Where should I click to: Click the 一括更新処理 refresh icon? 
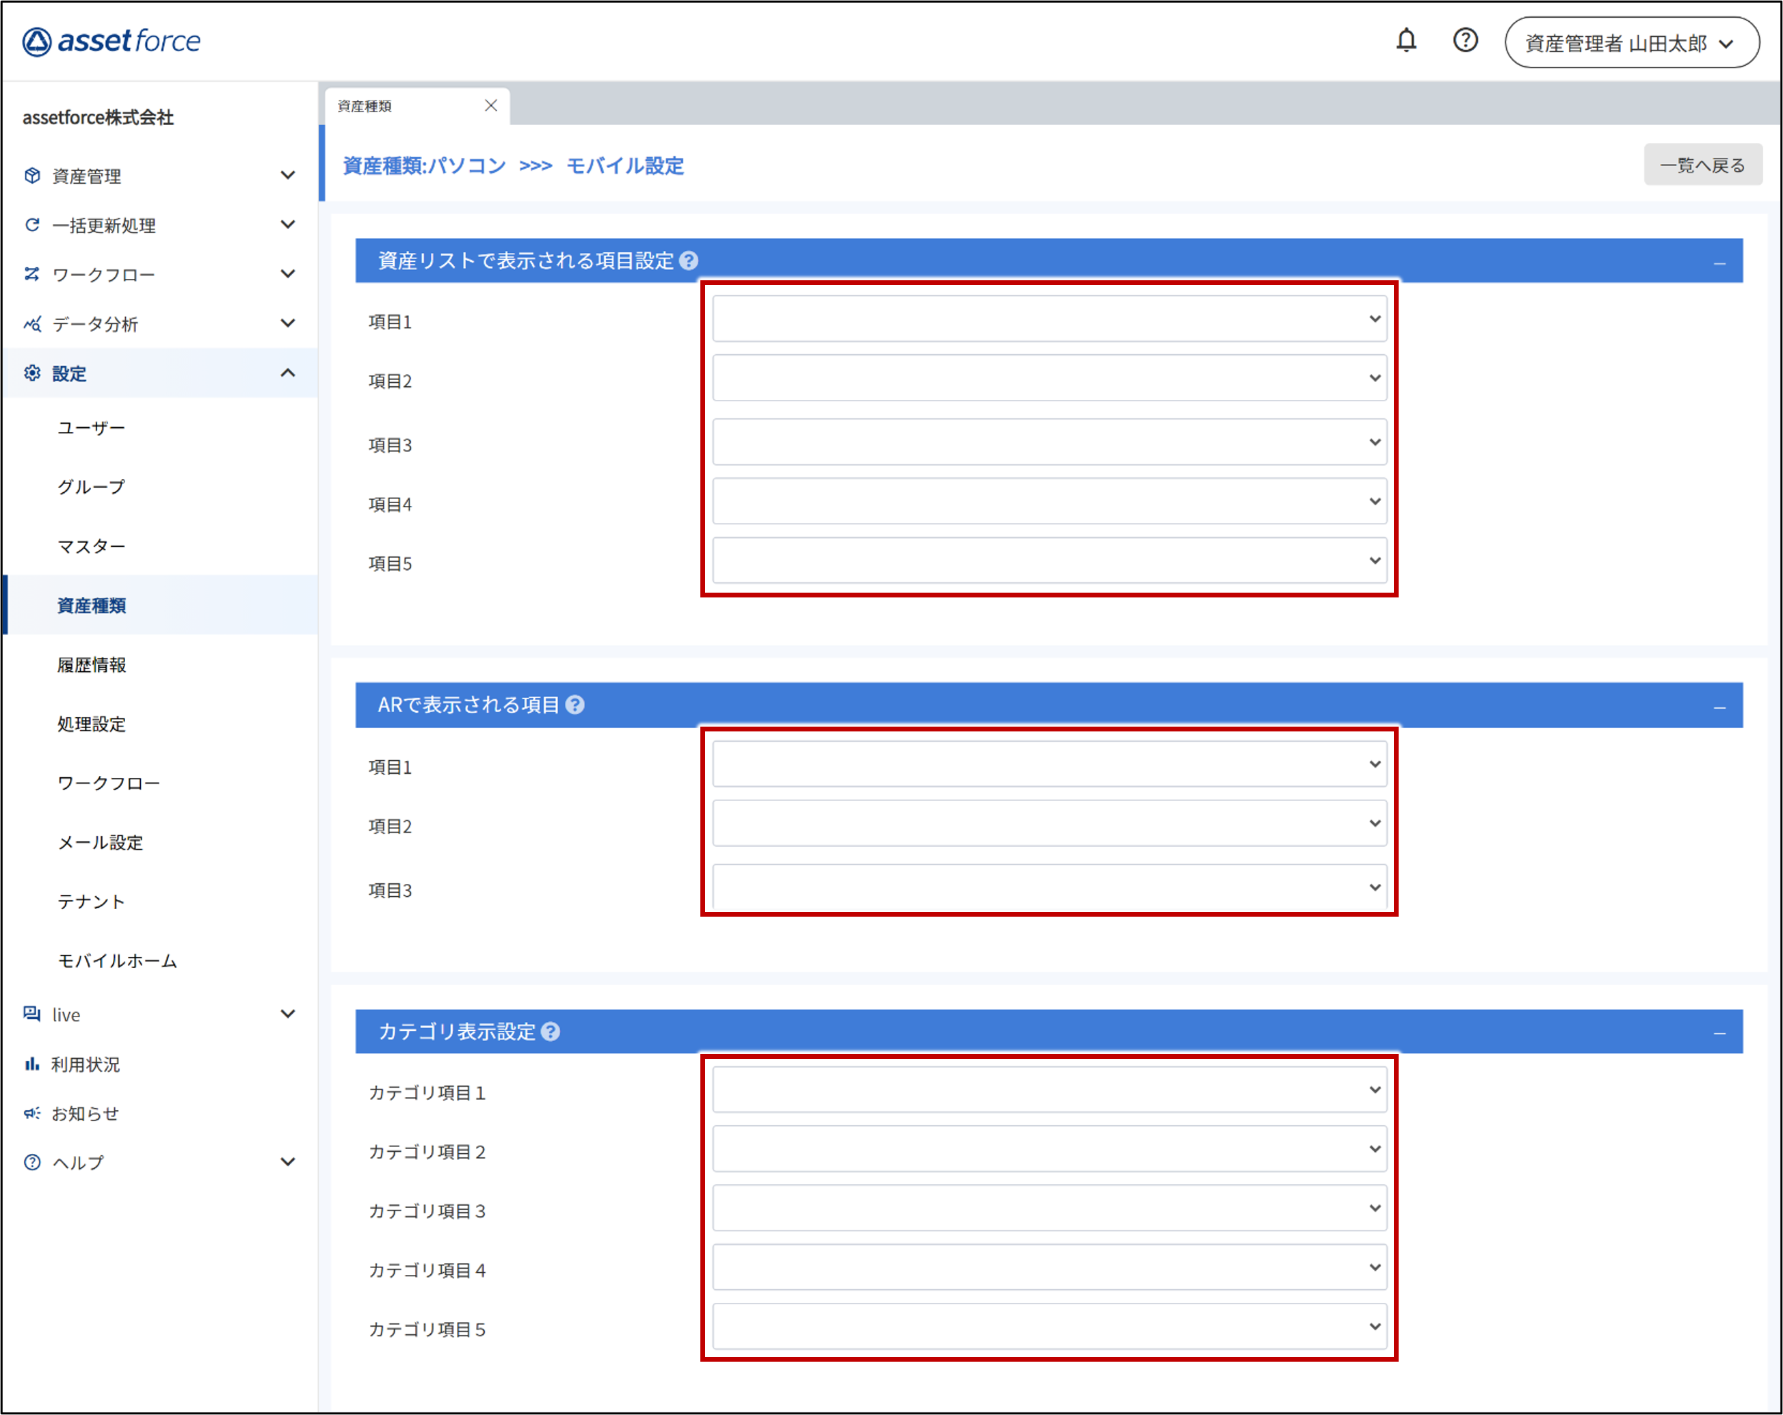click(32, 225)
